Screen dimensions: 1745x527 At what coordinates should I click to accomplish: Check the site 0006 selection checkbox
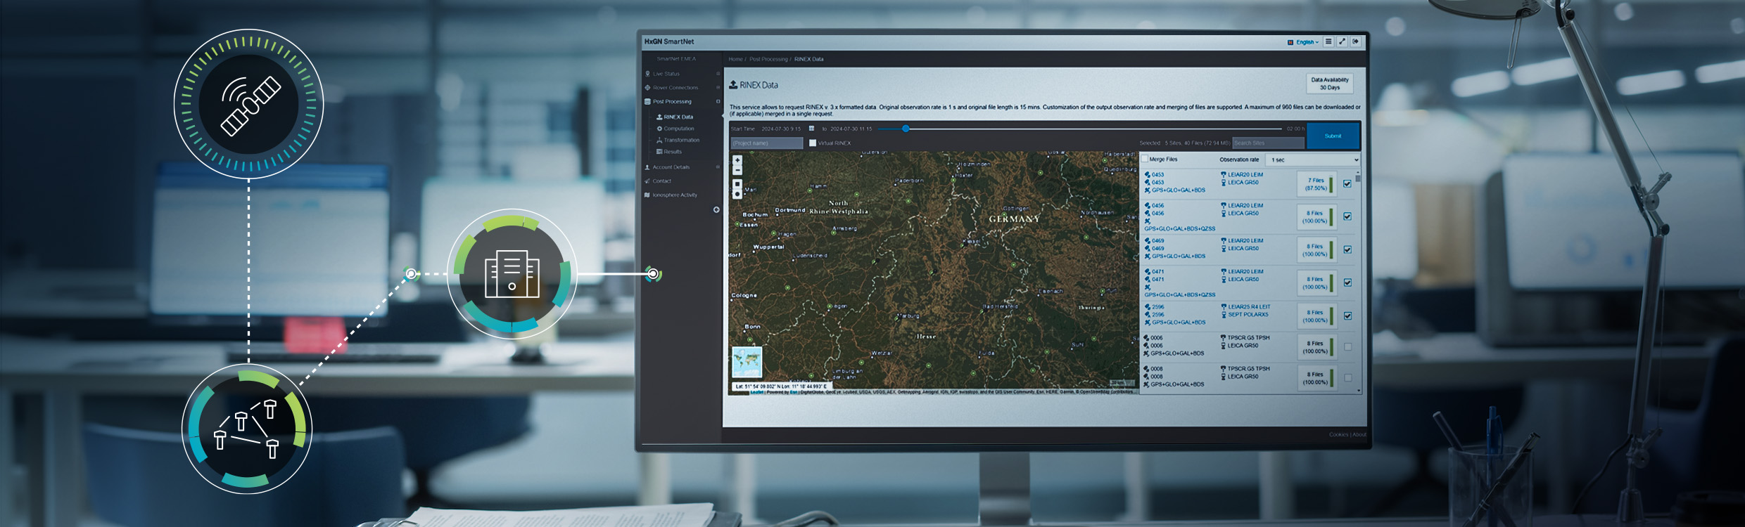pos(1347,347)
